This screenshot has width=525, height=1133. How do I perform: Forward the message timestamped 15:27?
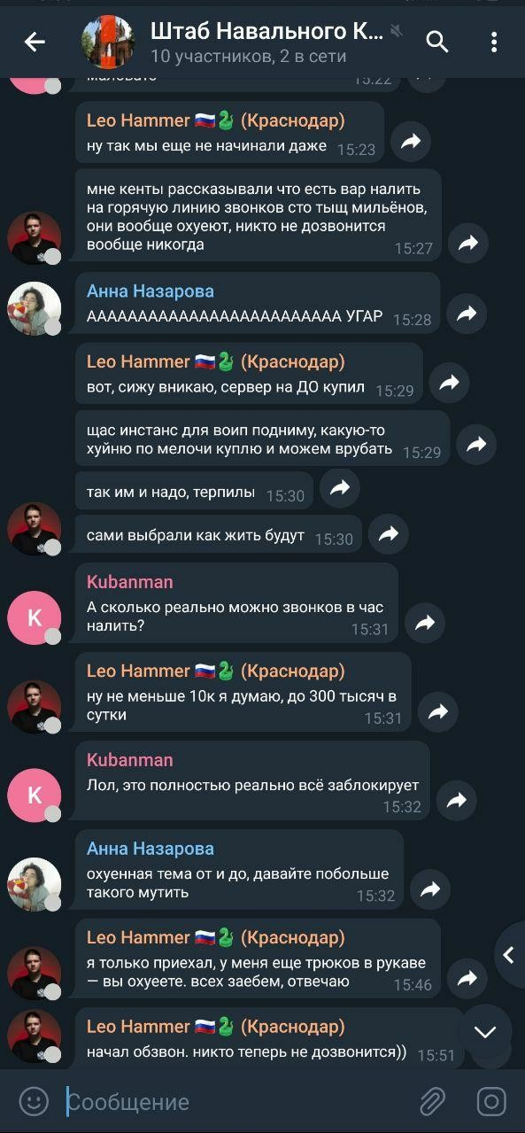tap(467, 243)
